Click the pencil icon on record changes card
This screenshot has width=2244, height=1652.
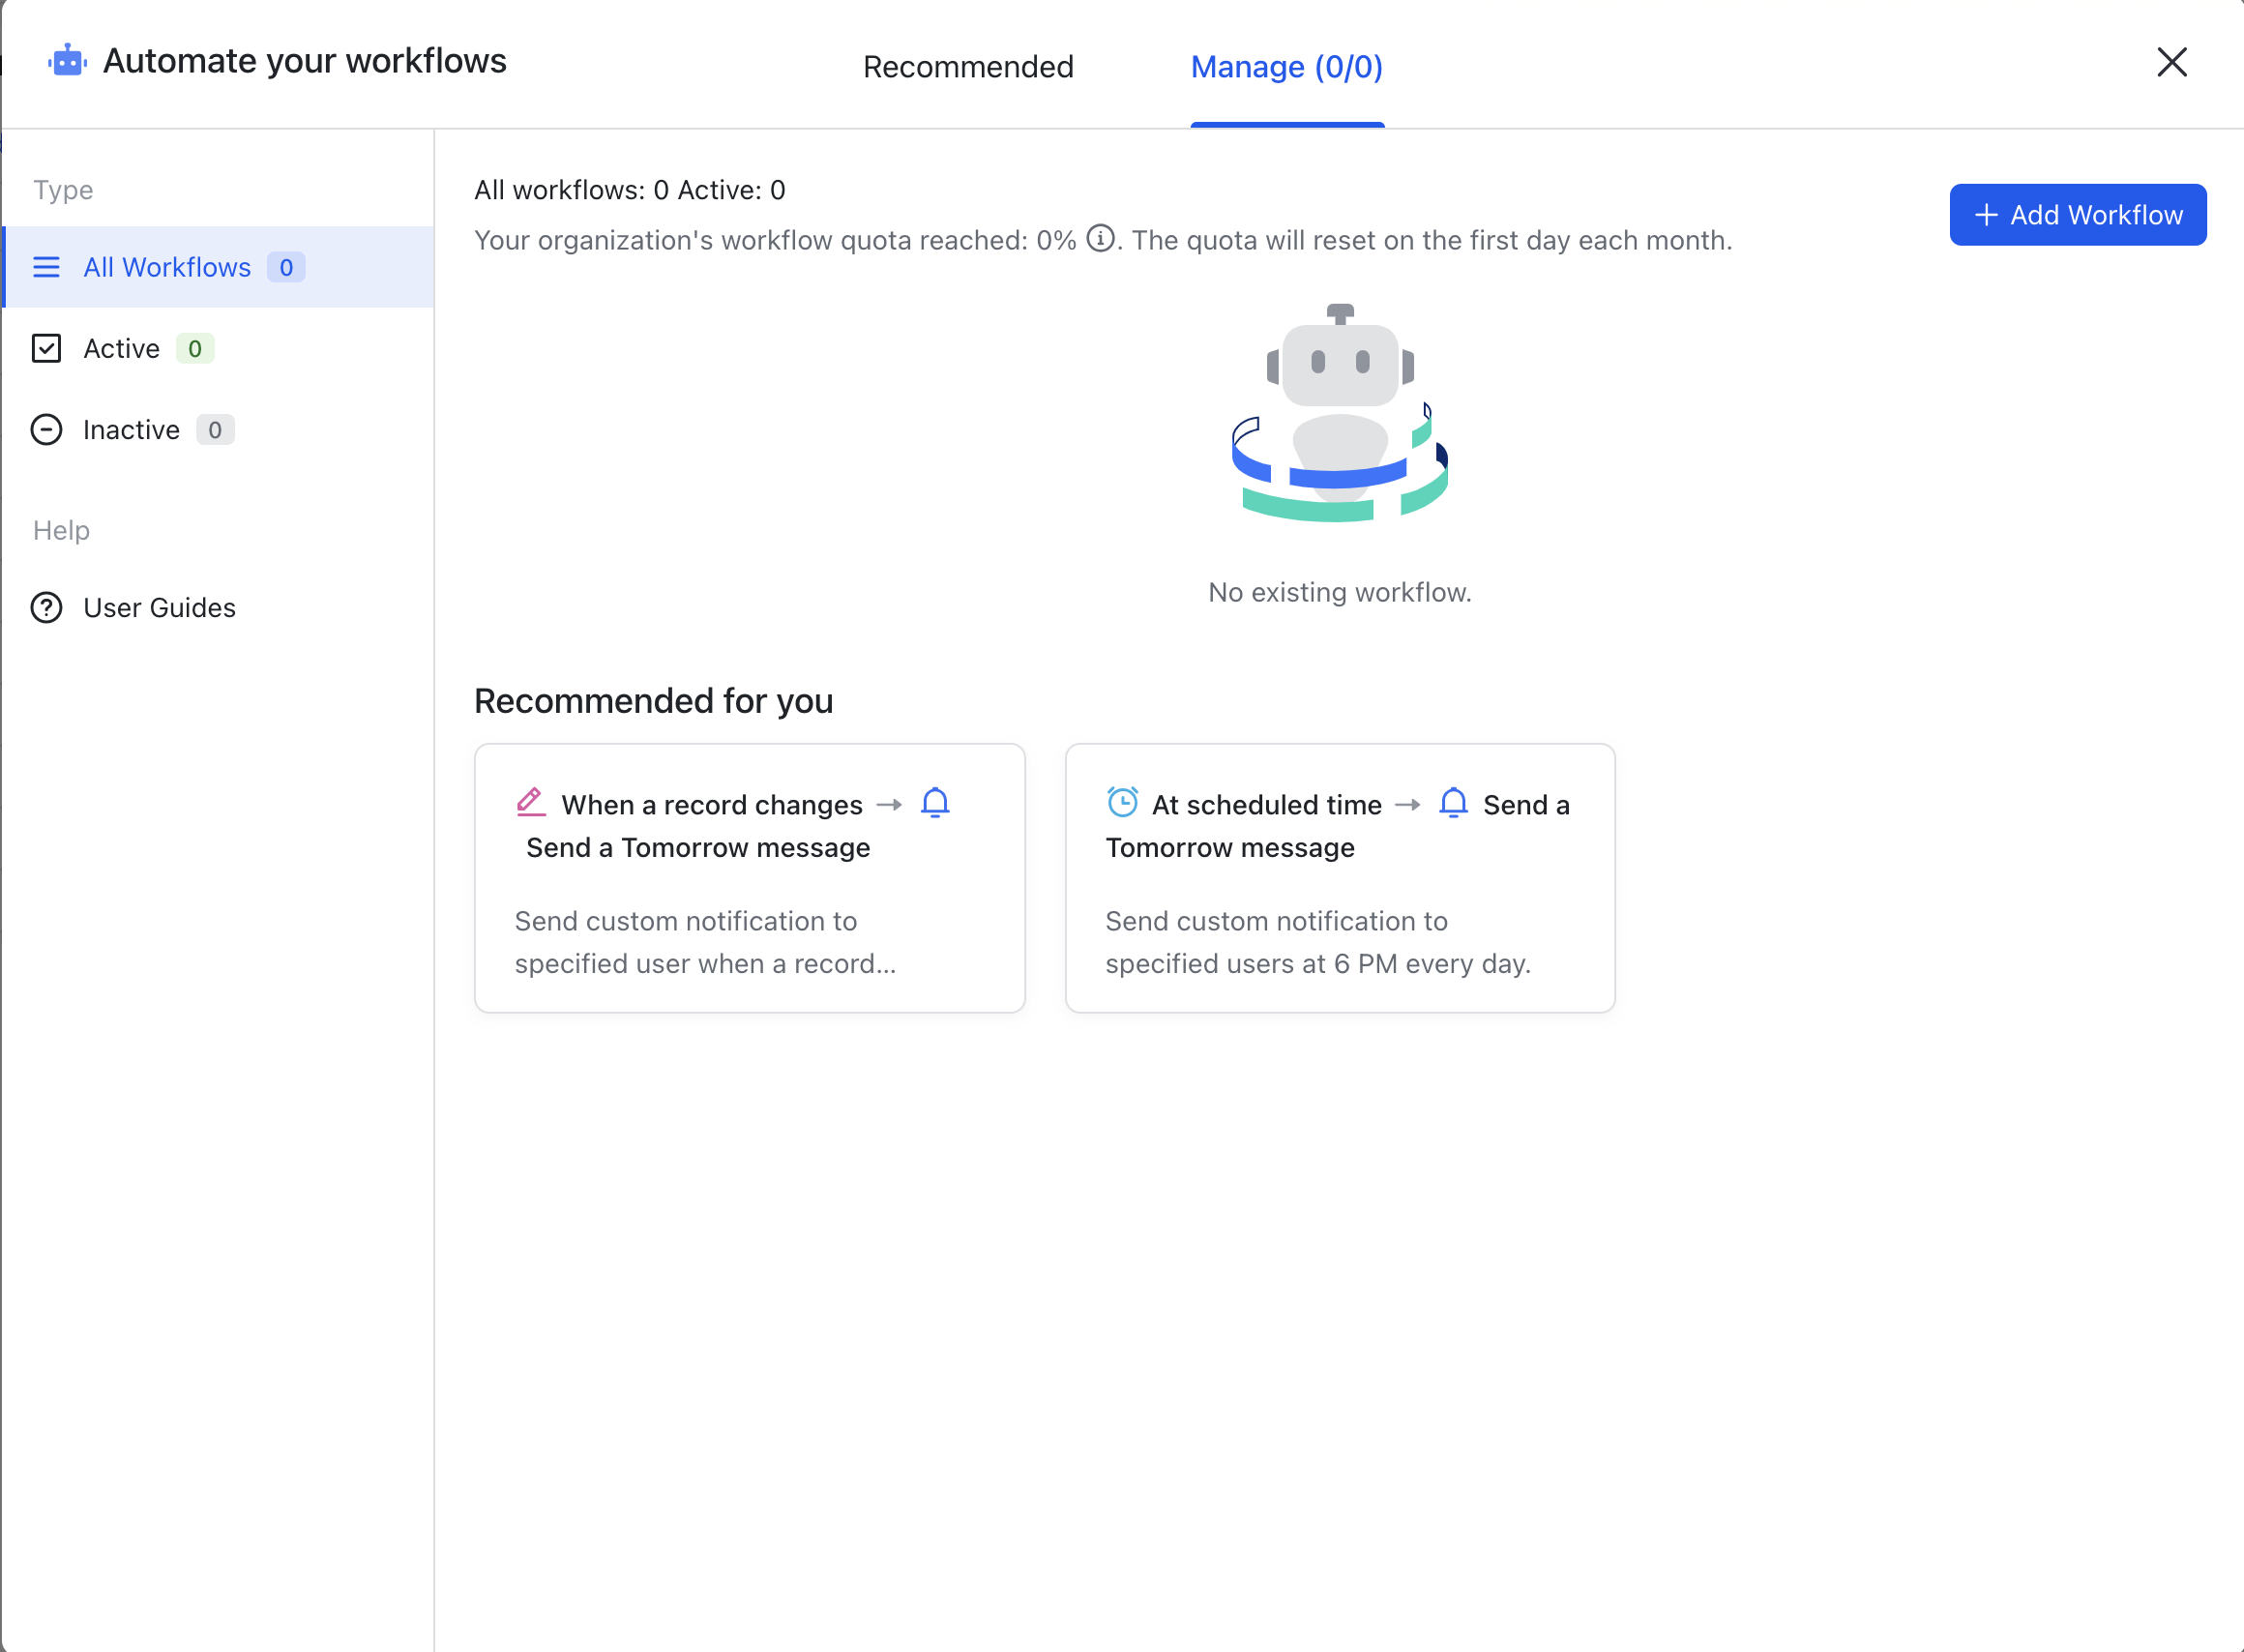point(531,803)
